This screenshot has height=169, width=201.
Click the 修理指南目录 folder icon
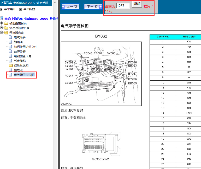(x=6, y=23)
